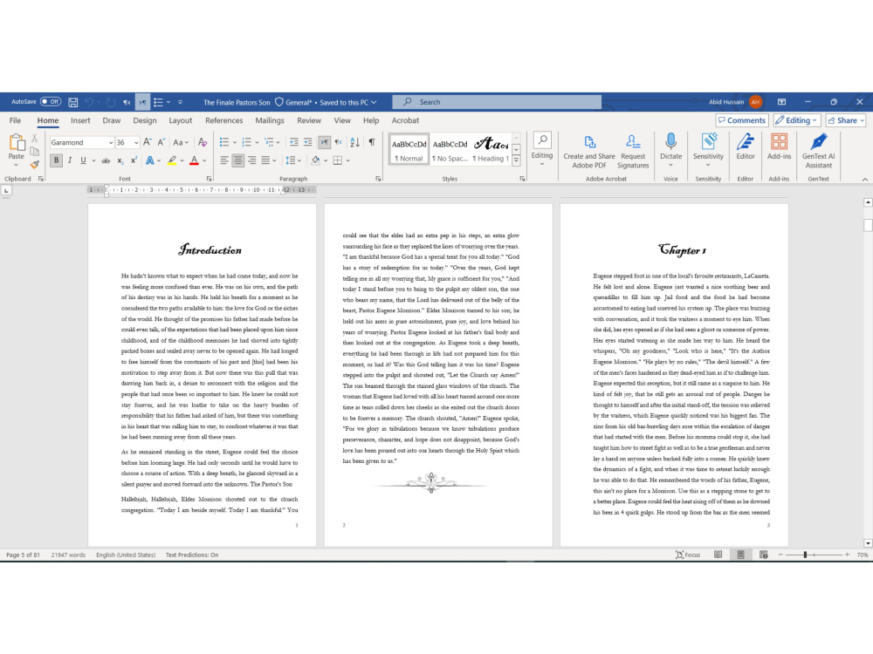This screenshot has width=873, height=654.
Task: Click the Paste clipboard icon
Action: pos(16,143)
